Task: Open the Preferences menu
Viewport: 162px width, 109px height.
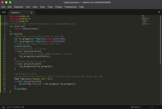Action: tap(71, 7)
